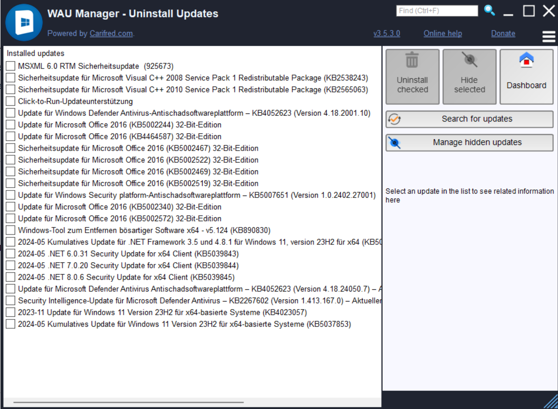Open the Carifred.com link
Screen dimensions: 558x409
111,33
